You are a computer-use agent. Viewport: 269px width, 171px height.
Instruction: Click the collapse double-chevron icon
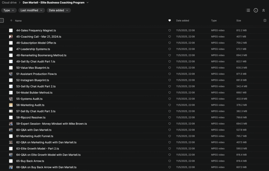pos(263,10)
